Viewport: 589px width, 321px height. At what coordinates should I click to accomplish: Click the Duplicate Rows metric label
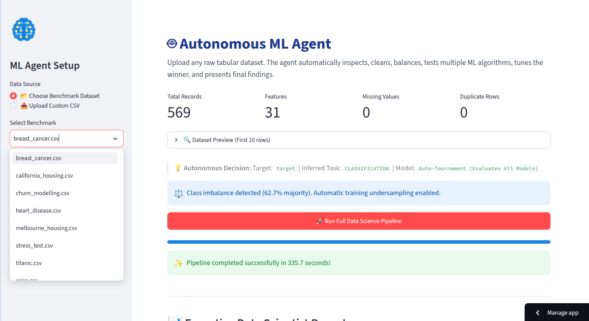pos(479,97)
